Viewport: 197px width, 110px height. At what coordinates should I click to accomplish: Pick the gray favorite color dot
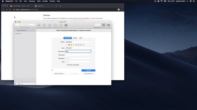83,45
